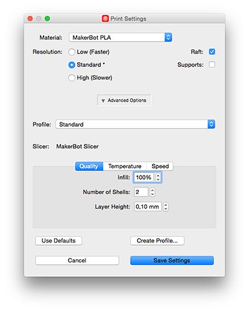The height and width of the screenshot is (311, 249).
Task: Select the Quality tab
Action: (89, 166)
